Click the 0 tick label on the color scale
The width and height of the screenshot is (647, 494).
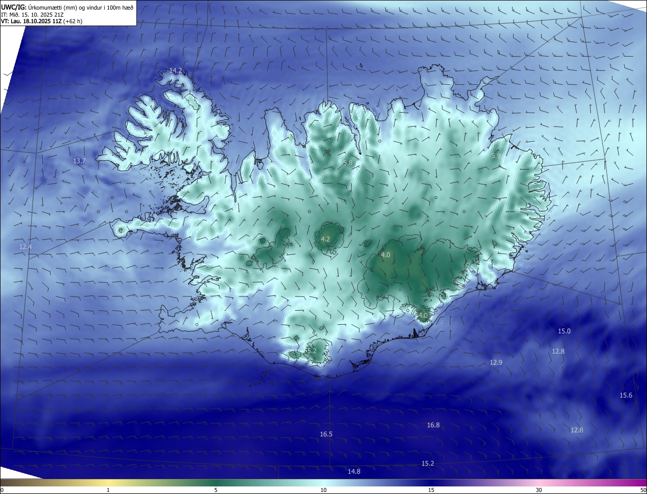(x=2, y=490)
